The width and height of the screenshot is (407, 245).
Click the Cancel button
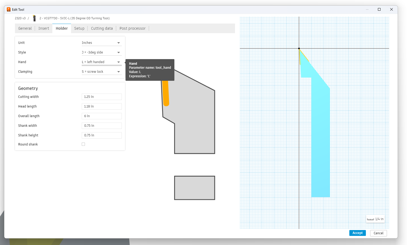(x=378, y=233)
